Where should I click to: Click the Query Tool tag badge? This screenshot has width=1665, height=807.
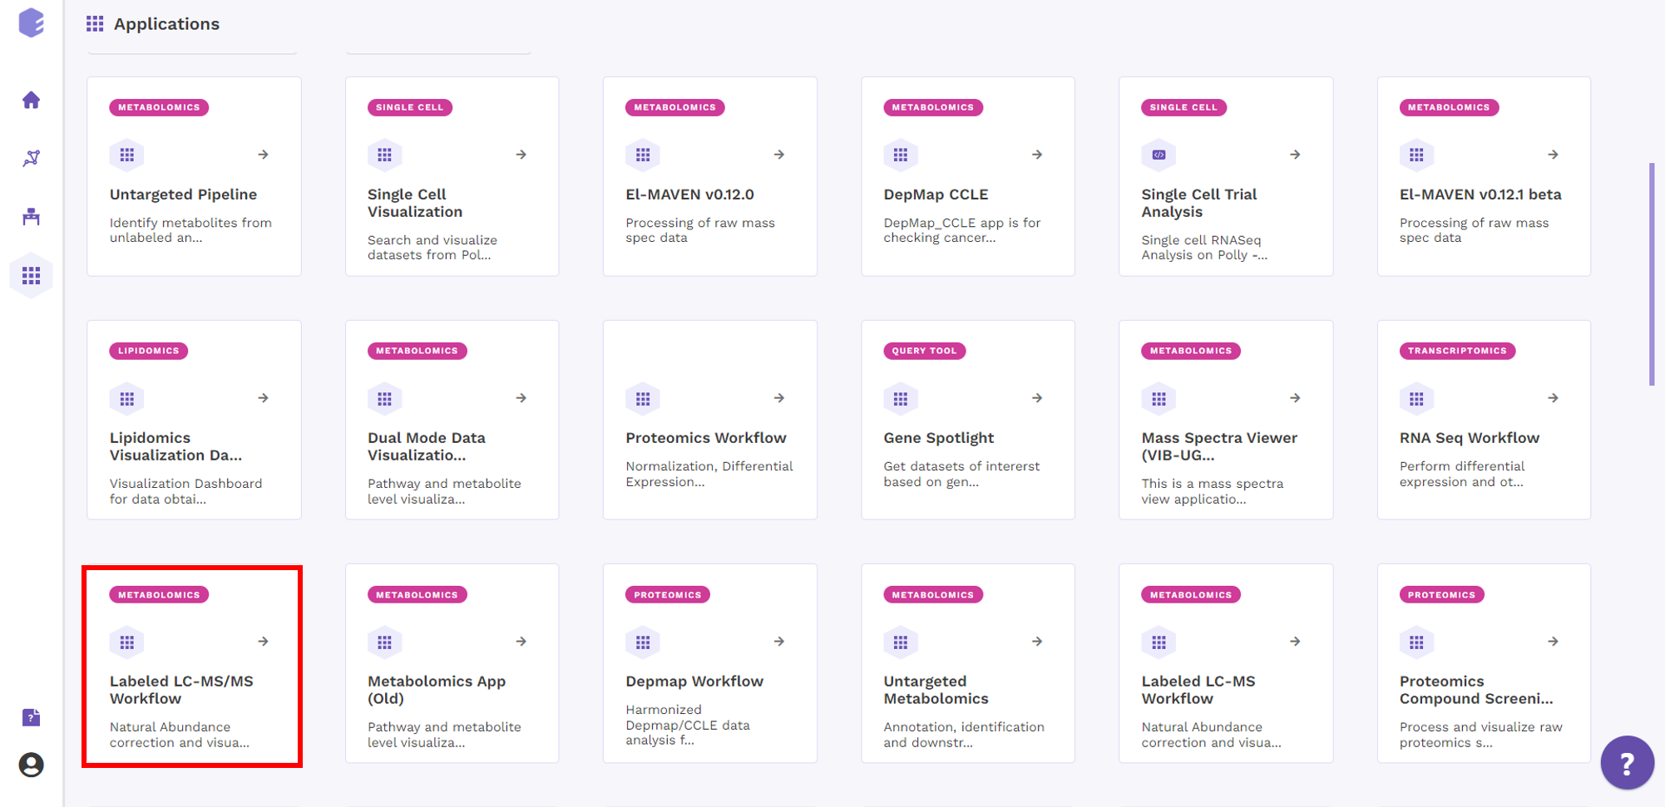click(924, 351)
